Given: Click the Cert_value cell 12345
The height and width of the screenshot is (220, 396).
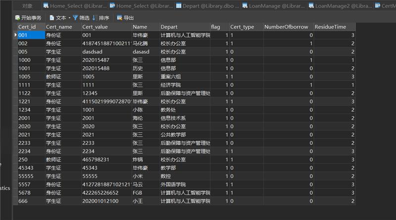Looking at the screenshot, I should tap(106, 93).
